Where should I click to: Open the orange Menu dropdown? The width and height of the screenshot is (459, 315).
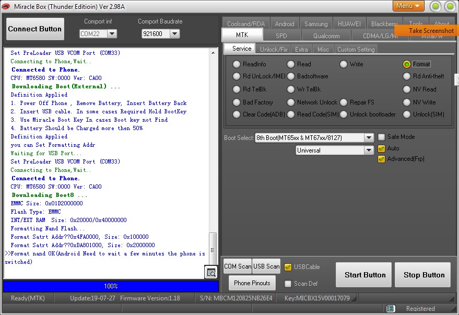(x=408, y=6)
